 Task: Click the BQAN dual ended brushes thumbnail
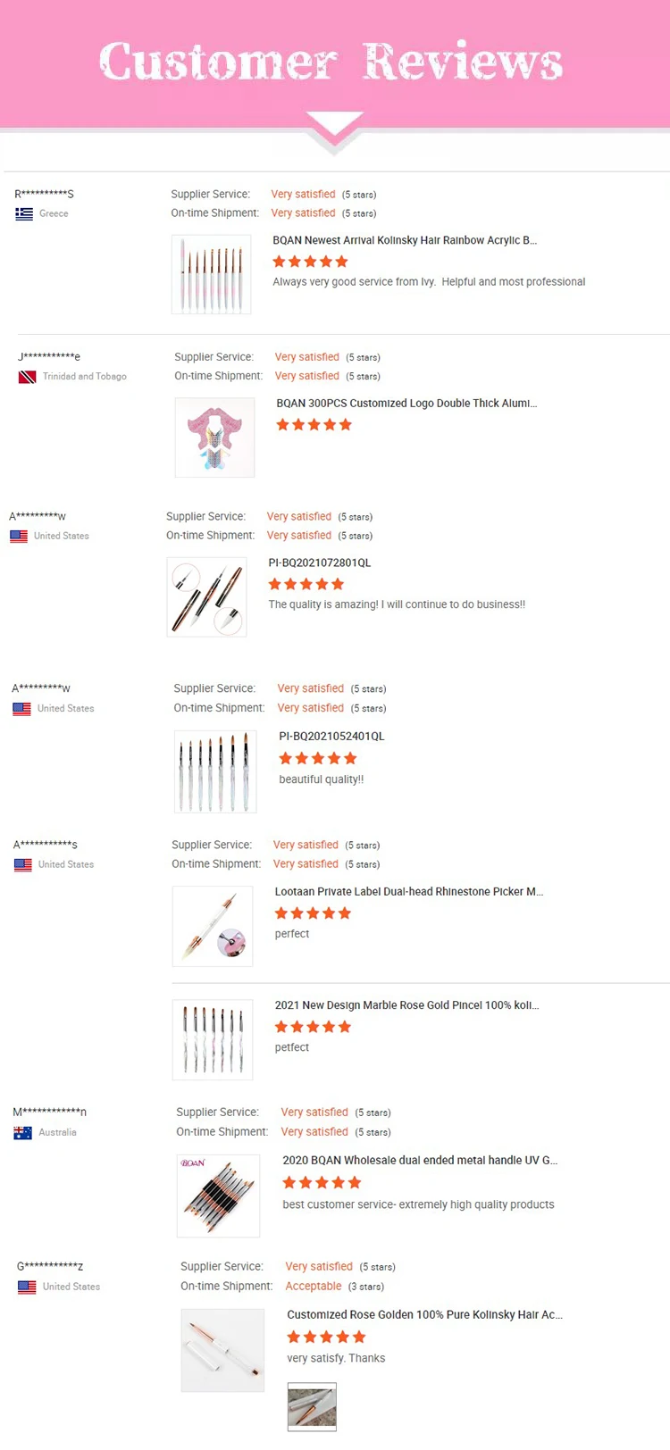click(218, 1196)
